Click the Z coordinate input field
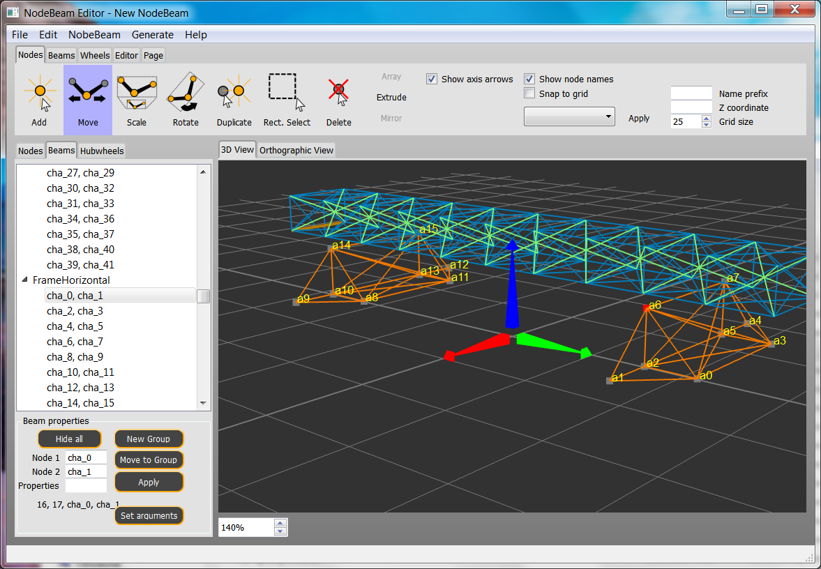The width and height of the screenshot is (821, 569). click(x=691, y=107)
